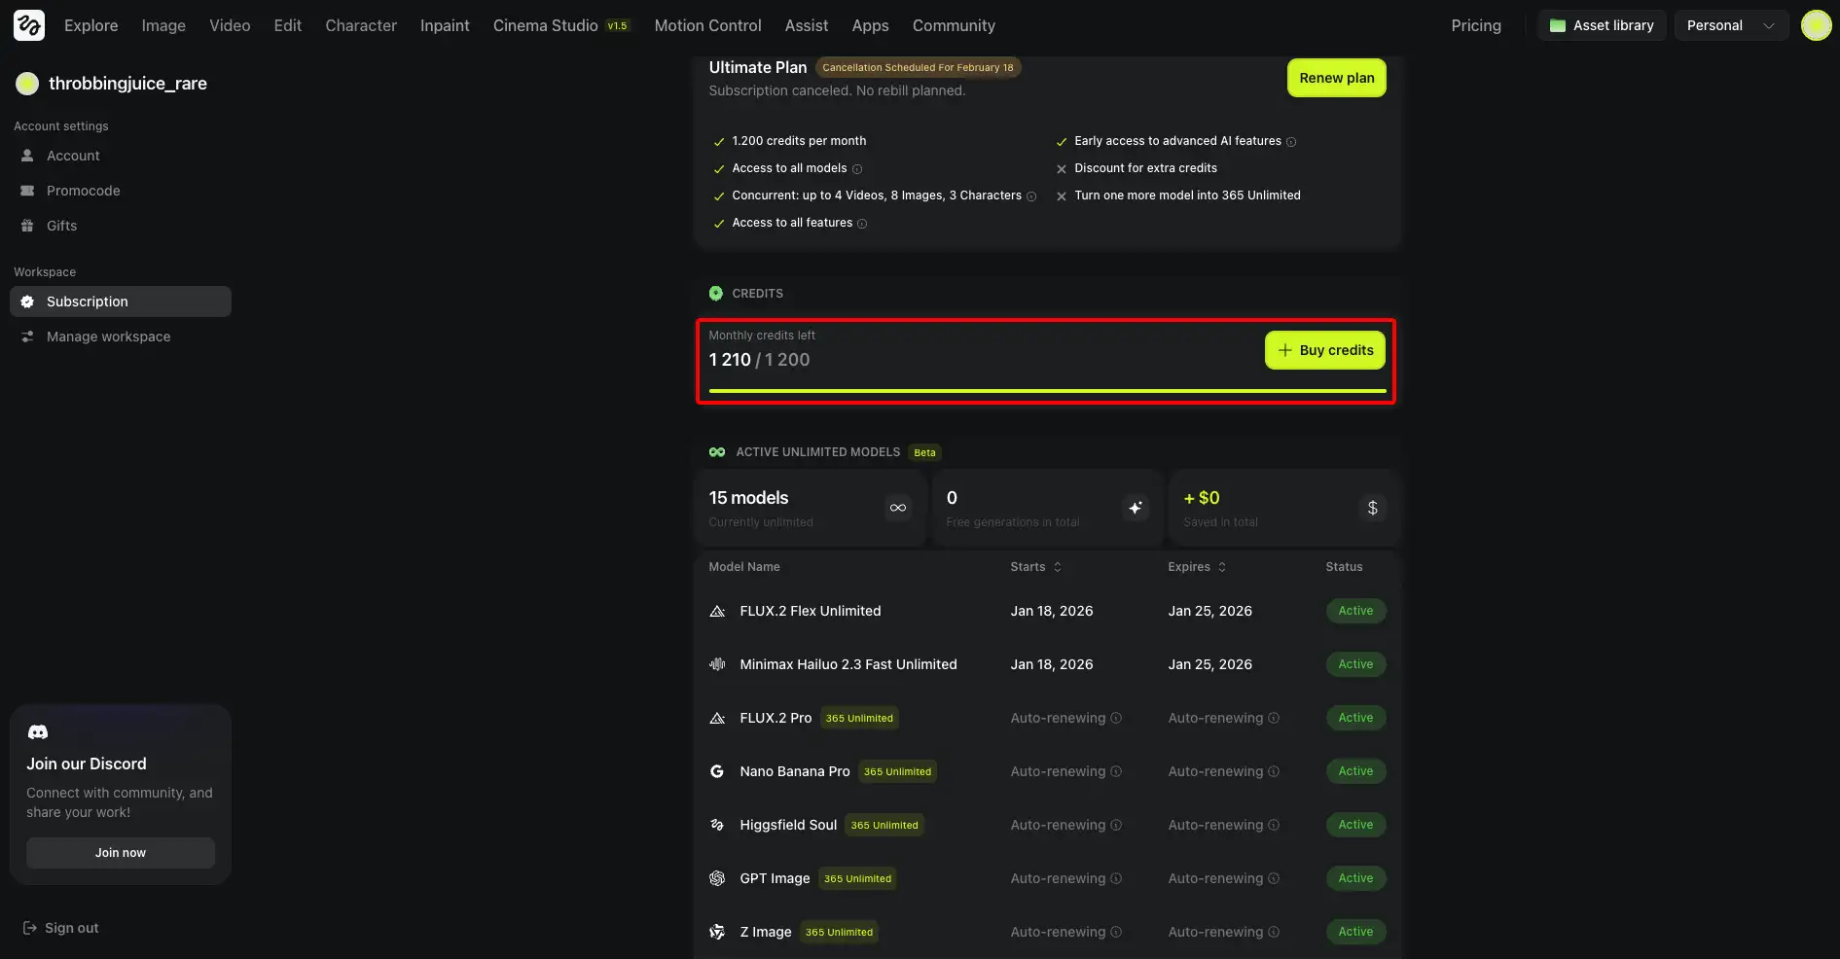Image resolution: width=1840 pixels, height=959 pixels.
Task: Click the dollar icon in saved total card
Action: point(1372,508)
